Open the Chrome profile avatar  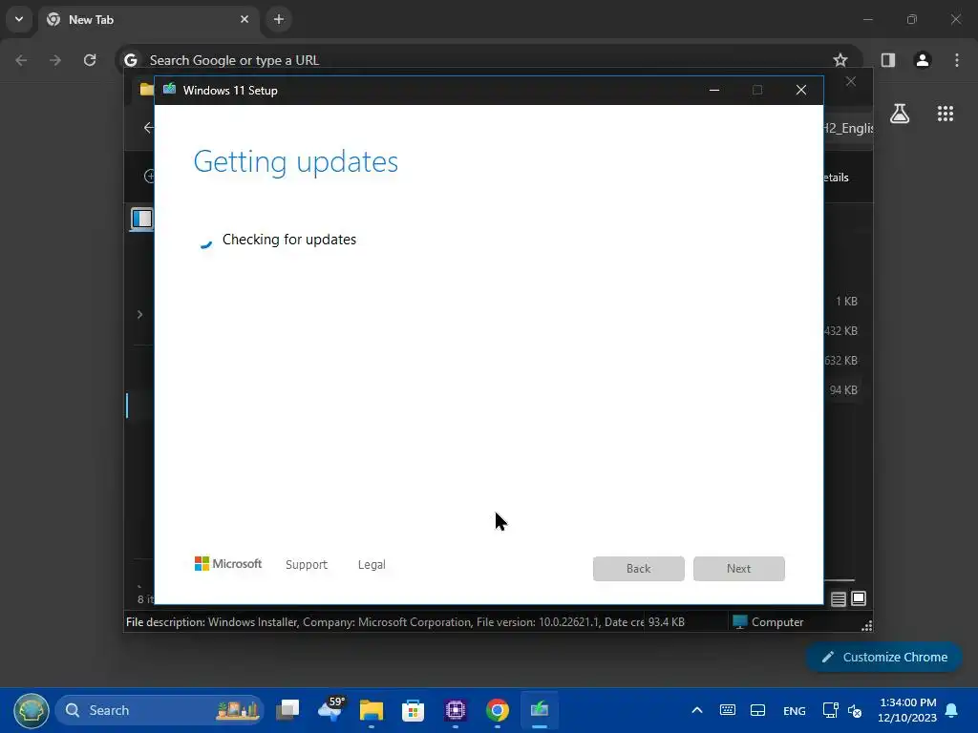pyautogui.click(x=923, y=60)
